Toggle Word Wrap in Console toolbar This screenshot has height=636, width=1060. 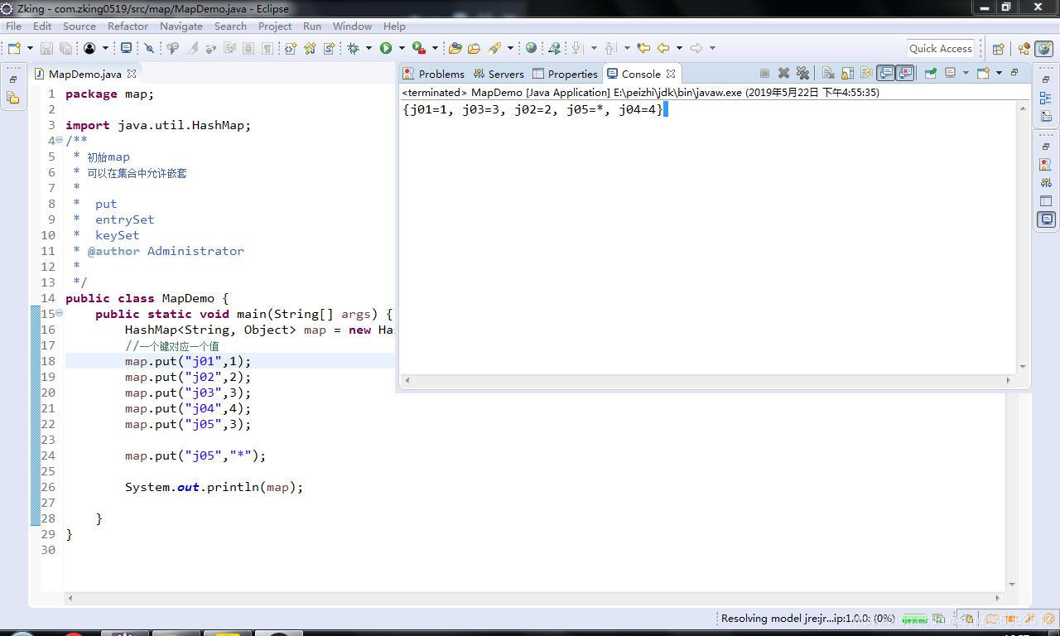[866, 74]
